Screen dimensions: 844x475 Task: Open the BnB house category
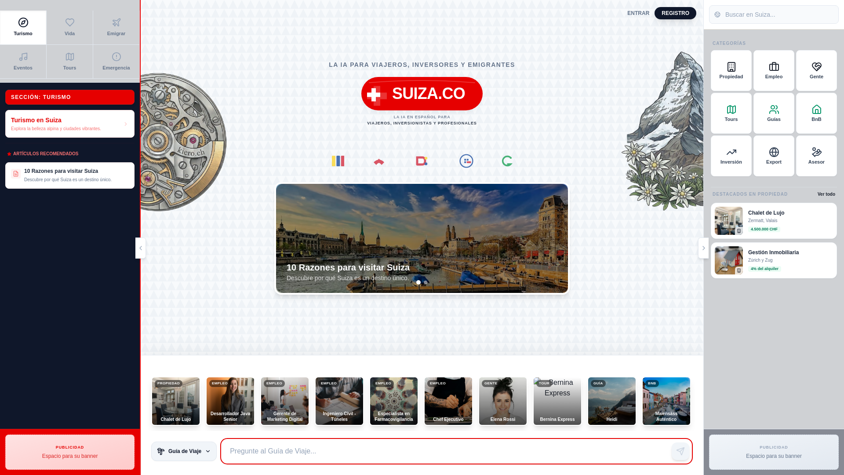point(816,113)
